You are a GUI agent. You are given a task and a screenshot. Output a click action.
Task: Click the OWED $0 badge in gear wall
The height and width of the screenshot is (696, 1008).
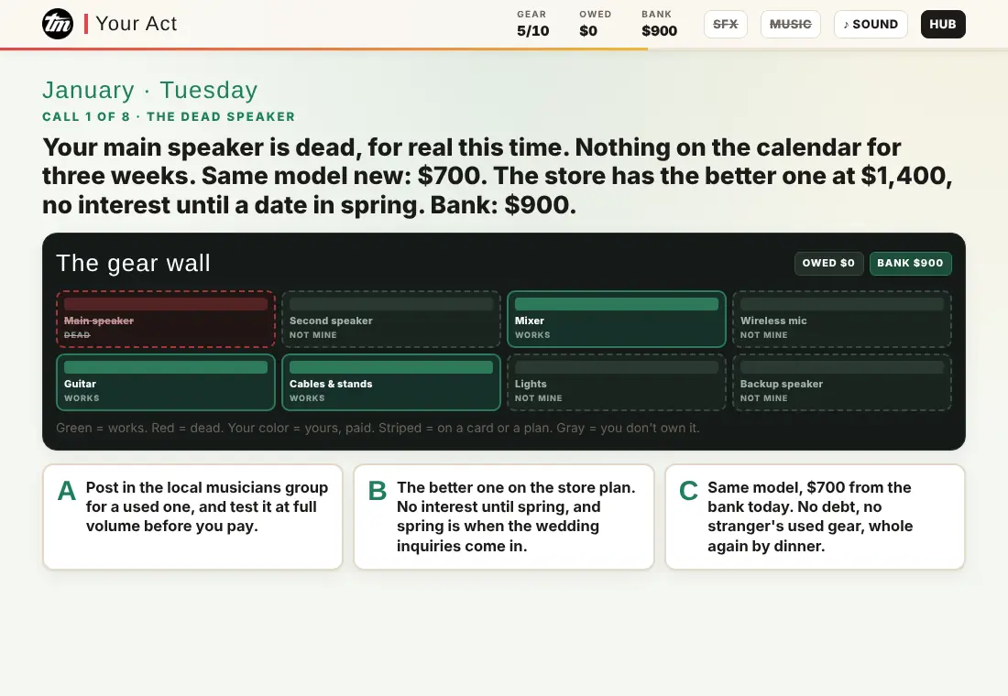(828, 264)
